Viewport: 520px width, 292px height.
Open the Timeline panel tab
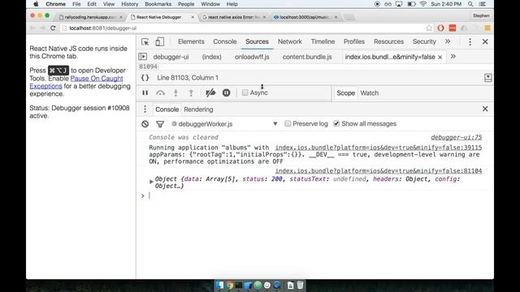tap(323, 41)
